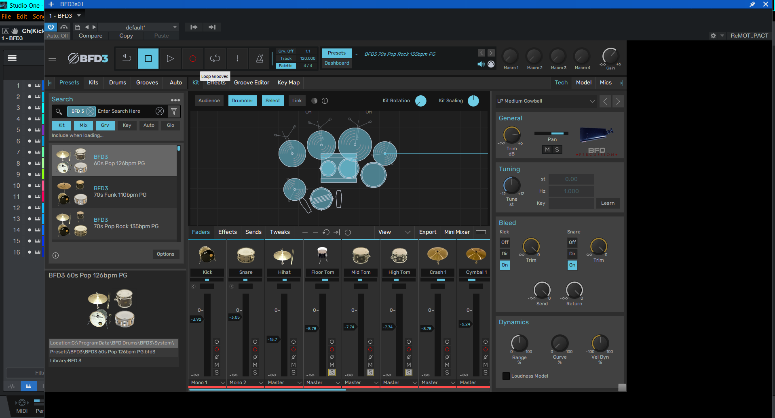The width and height of the screenshot is (775, 418).
Task: Enable the Loudness Model checkbox
Action: tap(506, 376)
